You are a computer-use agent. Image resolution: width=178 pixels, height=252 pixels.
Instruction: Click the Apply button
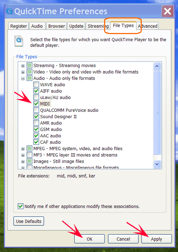(157, 239)
